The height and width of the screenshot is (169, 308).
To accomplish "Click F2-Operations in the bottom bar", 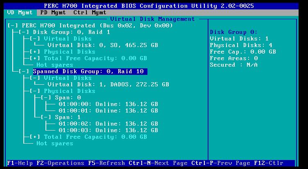I will [60, 163].
